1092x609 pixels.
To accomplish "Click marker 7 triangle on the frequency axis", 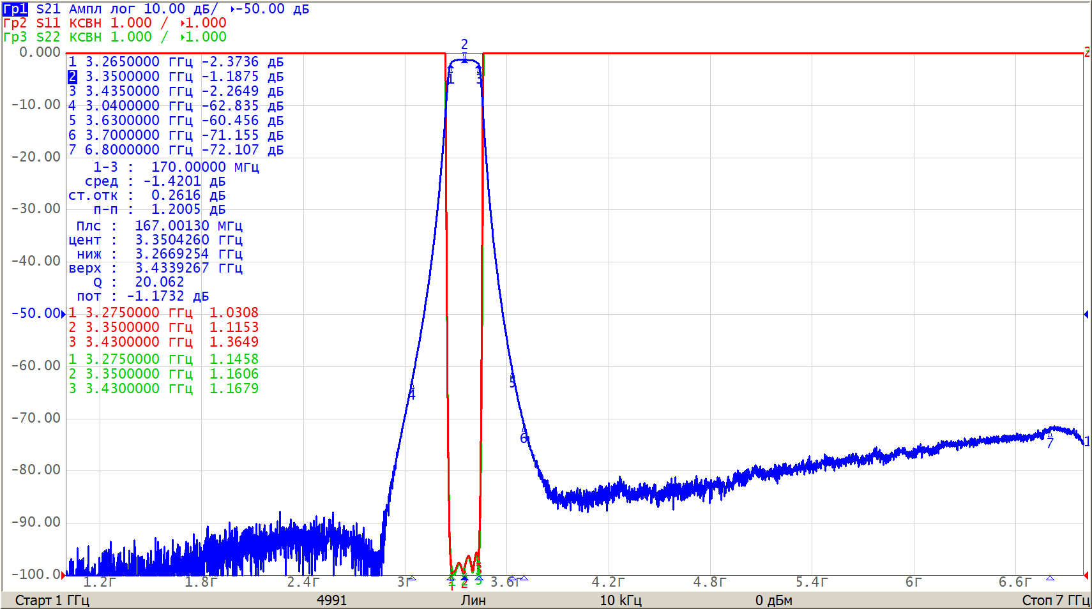I will click(x=1050, y=578).
